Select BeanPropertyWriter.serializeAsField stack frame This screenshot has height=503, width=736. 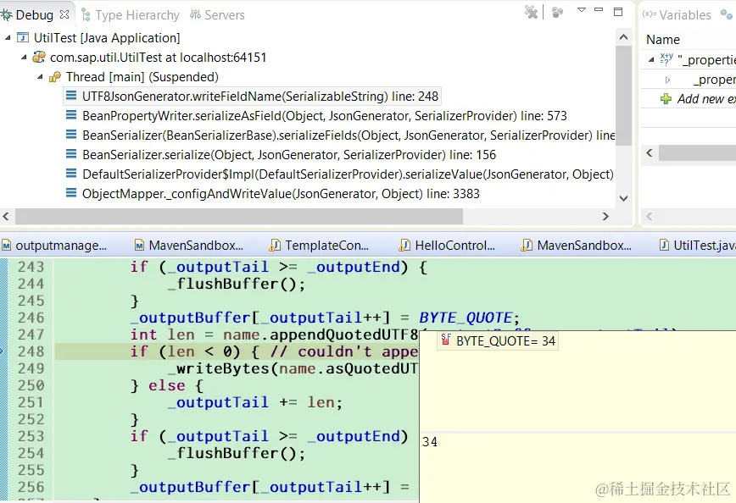coord(325,116)
